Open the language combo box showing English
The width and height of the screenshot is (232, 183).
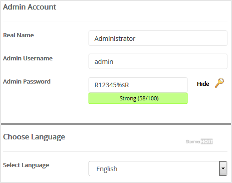(x=158, y=168)
